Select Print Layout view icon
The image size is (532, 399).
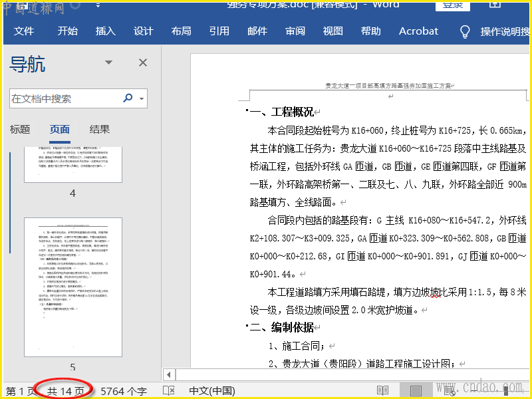point(416,391)
